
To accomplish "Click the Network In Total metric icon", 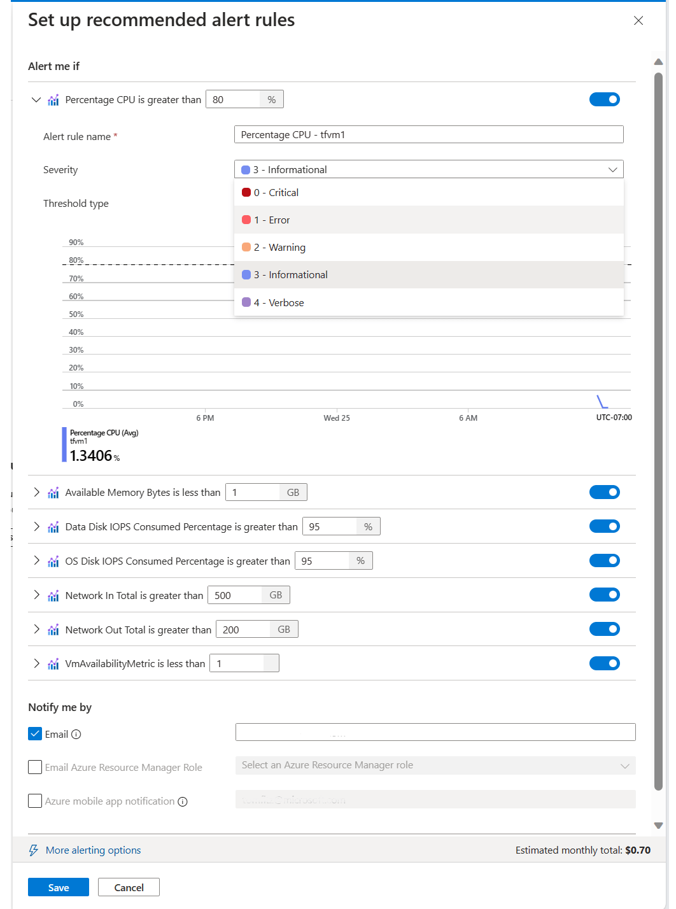I will pos(53,595).
